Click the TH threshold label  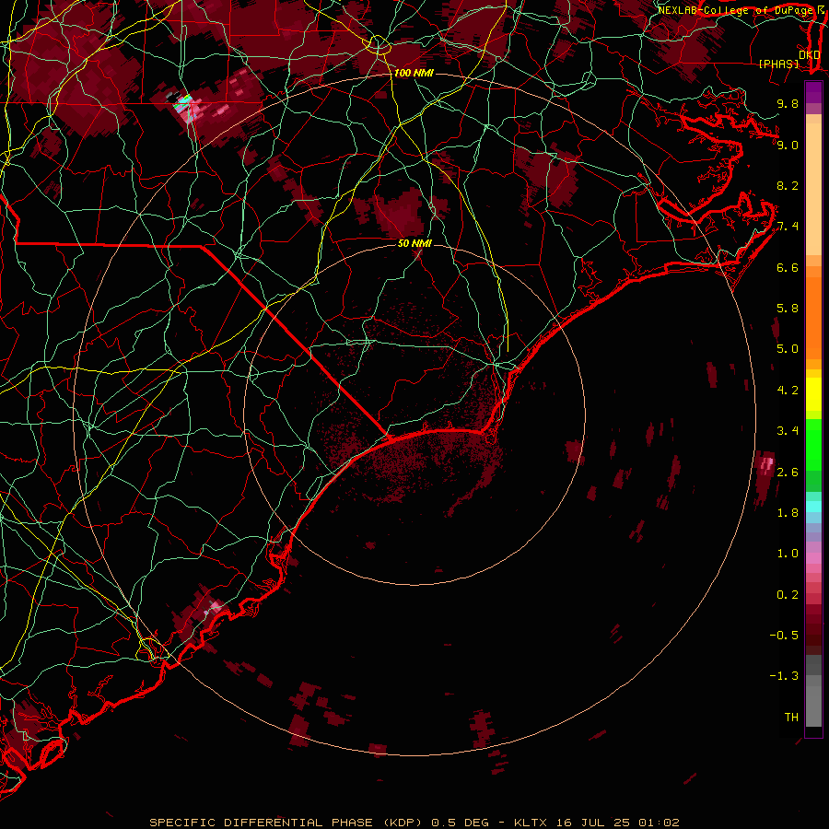(x=791, y=718)
